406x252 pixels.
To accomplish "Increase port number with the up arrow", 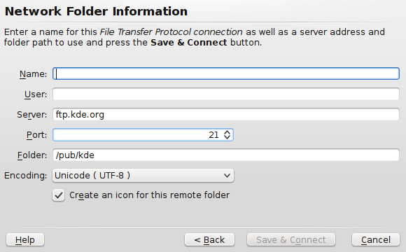I will (227, 132).
